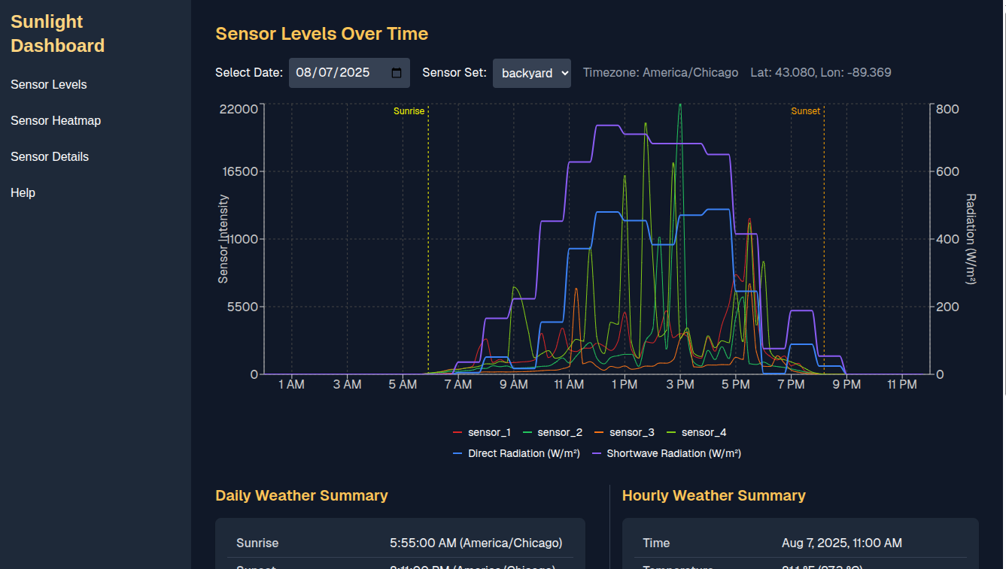Click the 5 PM x-axis label
1006x569 pixels.
(x=736, y=385)
